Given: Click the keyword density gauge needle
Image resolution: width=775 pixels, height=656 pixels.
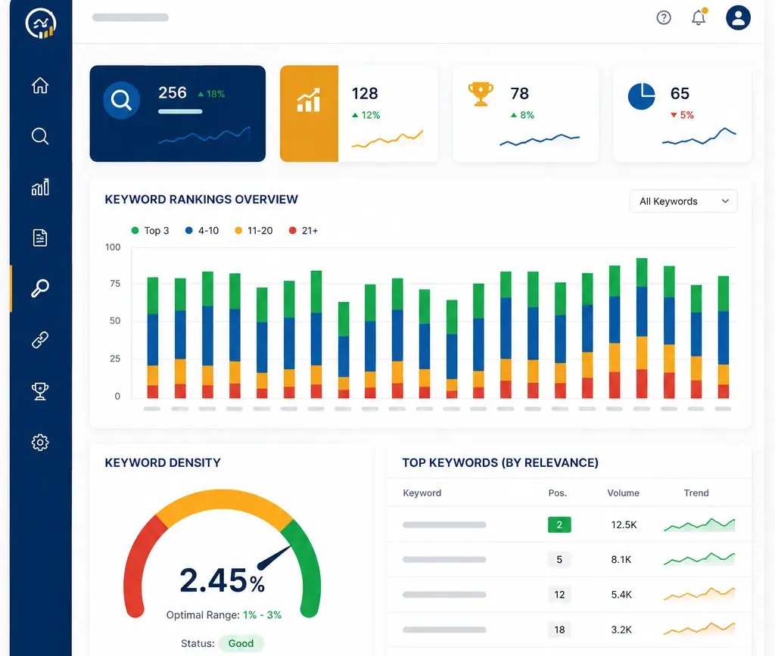Looking at the screenshot, I should [x=274, y=557].
